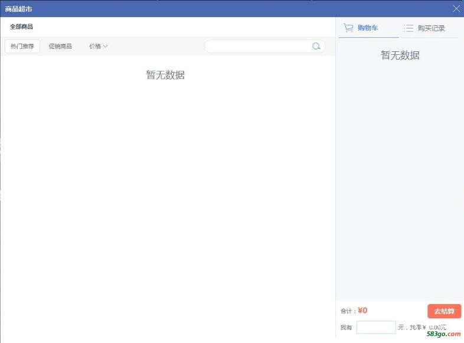Click the 找零 change amount text
The image size is (464, 343).
(428, 327)
